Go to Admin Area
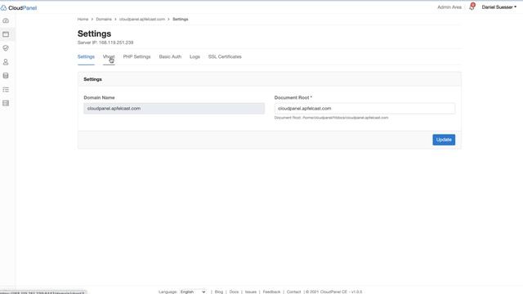523x294 pixels. coord(449,7)
